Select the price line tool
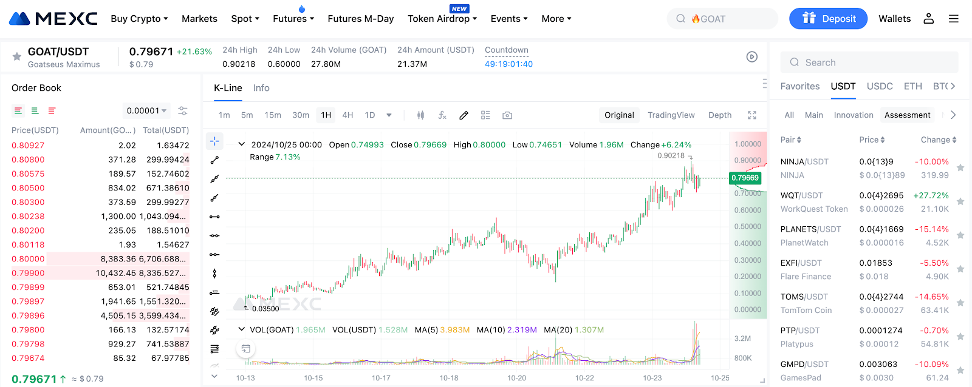 214,292
